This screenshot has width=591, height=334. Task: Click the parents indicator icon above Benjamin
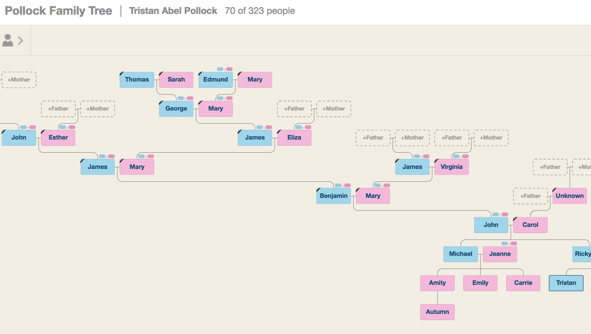tap(342, 186)
